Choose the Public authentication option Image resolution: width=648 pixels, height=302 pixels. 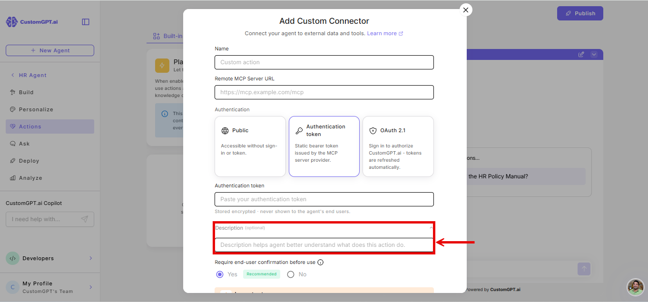pos(250,146)
